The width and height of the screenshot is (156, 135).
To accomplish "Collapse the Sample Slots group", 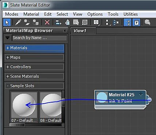I will [34, 86].
